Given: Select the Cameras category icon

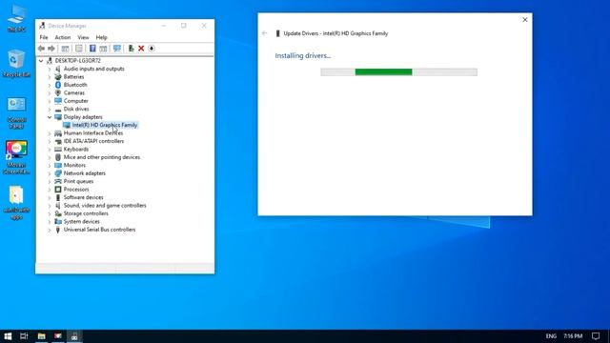Looking at the screenshot, I should pos(58,93).
